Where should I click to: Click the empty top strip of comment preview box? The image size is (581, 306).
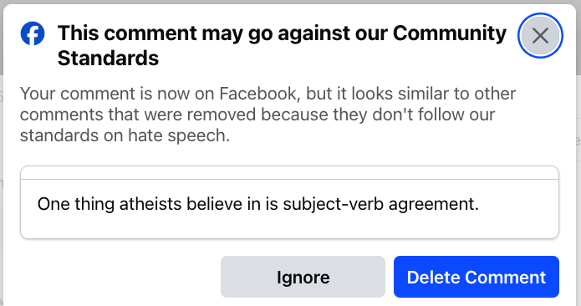pos(289,173)
